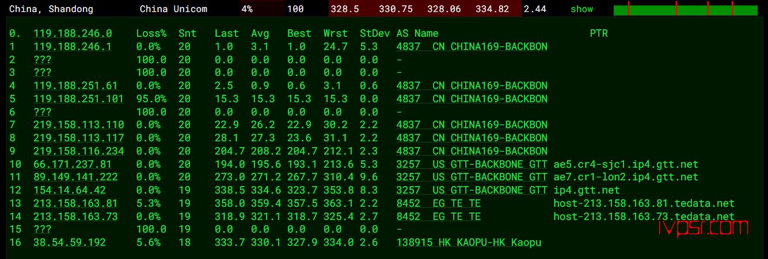Click the ??? address on hop 3
The width and height of the screenshot is (768, 259).
(43, 72)
